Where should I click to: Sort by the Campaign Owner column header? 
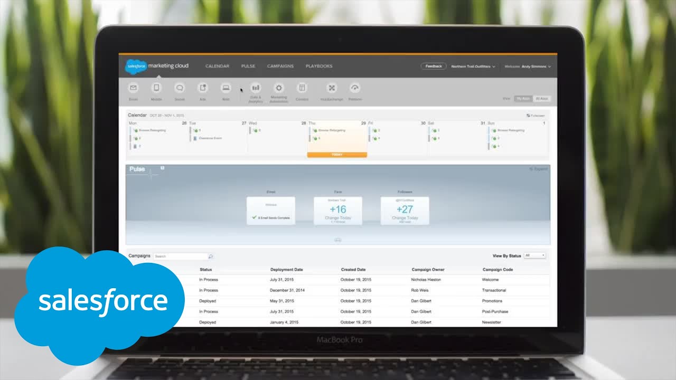pyautogui.click(x=428, y=270)
